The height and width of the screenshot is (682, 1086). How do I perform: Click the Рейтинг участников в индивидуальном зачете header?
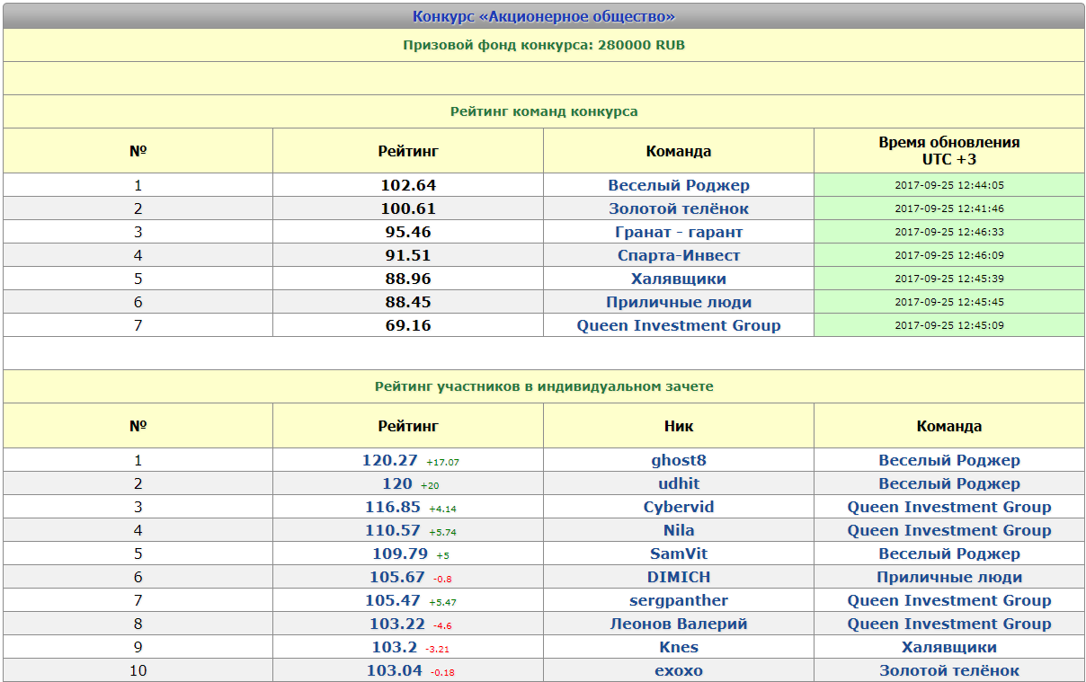click(x=544, y=386)
